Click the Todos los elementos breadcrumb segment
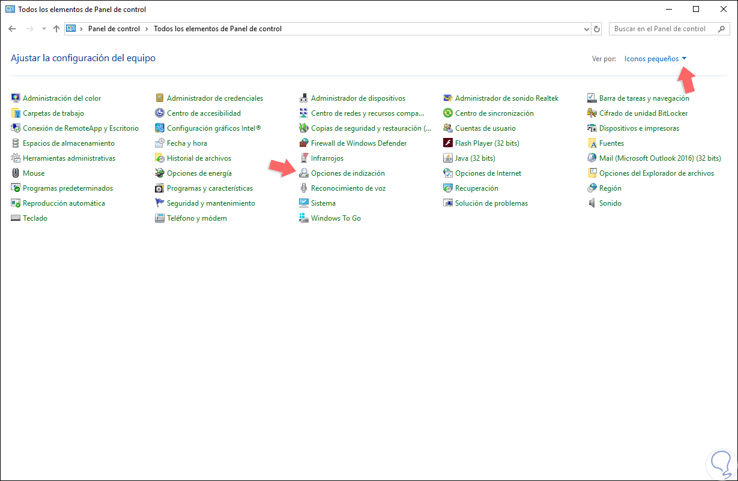Viewport: 738px width, 481px height. tap(218, 29)
